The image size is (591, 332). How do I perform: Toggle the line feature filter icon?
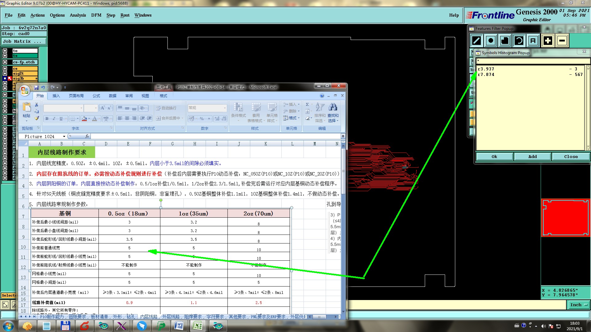point(476,41)
